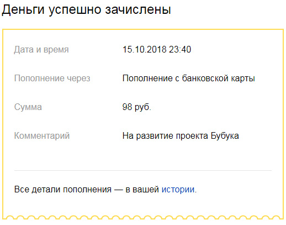The width and height of the screenshot is (286, 225).
Task: Click the Дата и время label
Action: point(41,50)
